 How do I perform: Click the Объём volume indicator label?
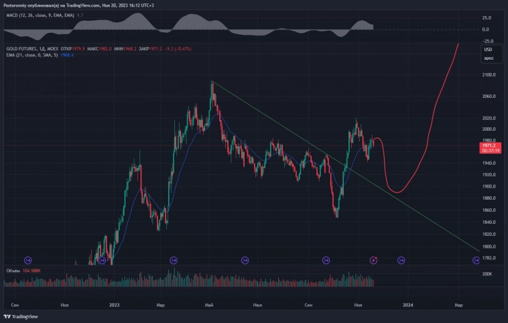click(13, 270)
